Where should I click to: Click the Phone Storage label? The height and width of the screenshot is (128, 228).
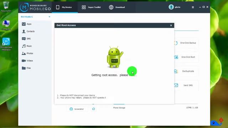tap(119, 108)
